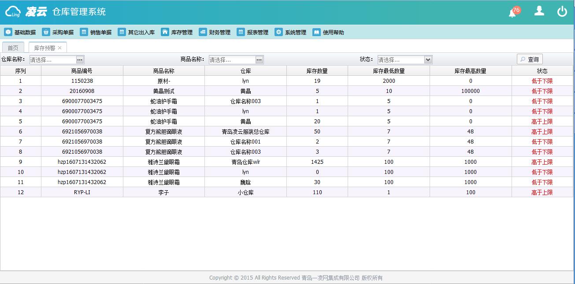Image resolution: width=575 pixels, height=284 pixels.
Task: Close the 库存预警 tab
Action: tap(60, 48)
